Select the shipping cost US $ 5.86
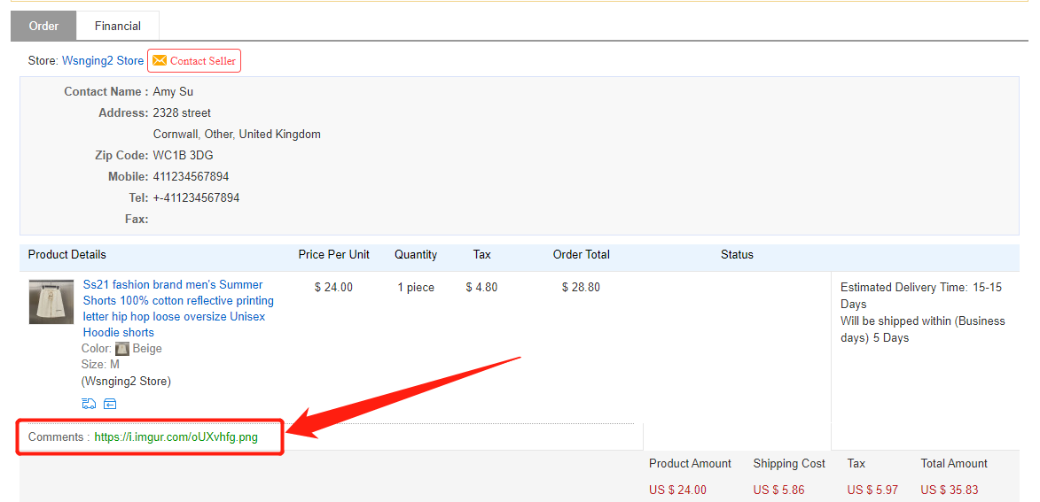The image size is (1040, 502). click(778, 490)
